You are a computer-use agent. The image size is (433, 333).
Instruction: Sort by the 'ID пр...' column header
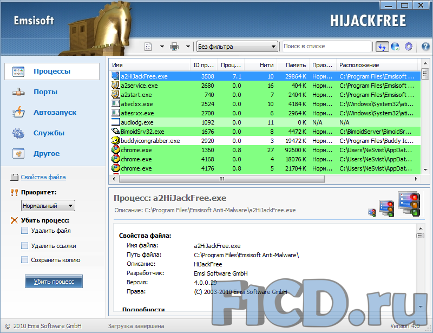[x=204, y=65]
